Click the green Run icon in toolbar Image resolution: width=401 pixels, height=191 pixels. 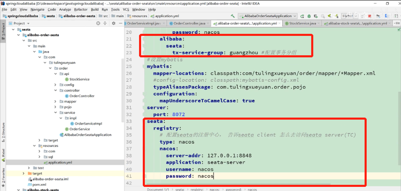coord(302,16)
